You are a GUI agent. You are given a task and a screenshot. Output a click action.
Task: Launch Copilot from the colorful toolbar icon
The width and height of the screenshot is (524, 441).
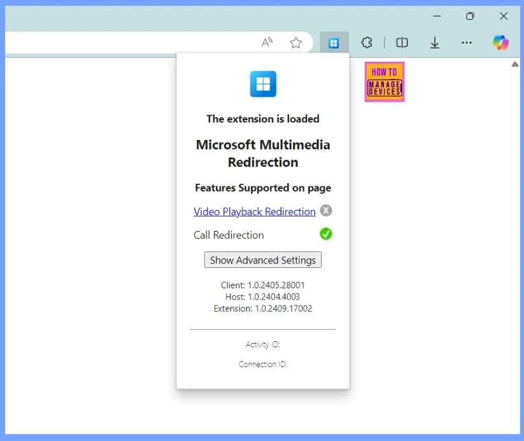500,43
